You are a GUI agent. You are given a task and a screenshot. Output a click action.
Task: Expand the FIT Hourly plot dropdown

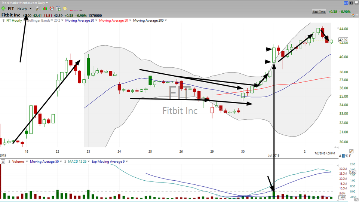pos(24,20)
